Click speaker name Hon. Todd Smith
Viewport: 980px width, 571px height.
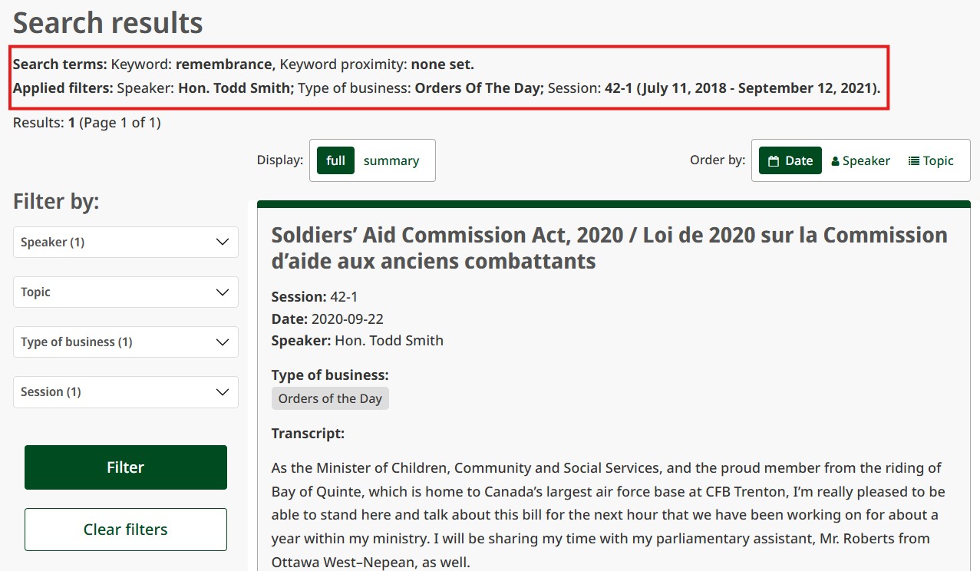(x=389, y=340)
